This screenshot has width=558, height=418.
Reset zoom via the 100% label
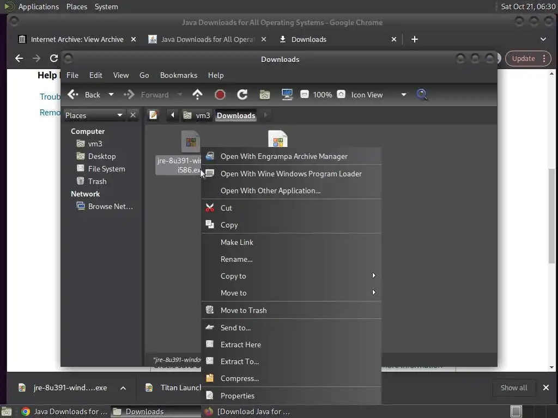click(x=323, y=95)
